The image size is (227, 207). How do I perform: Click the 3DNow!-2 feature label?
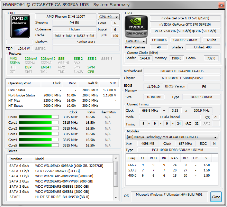pos(48,58)
